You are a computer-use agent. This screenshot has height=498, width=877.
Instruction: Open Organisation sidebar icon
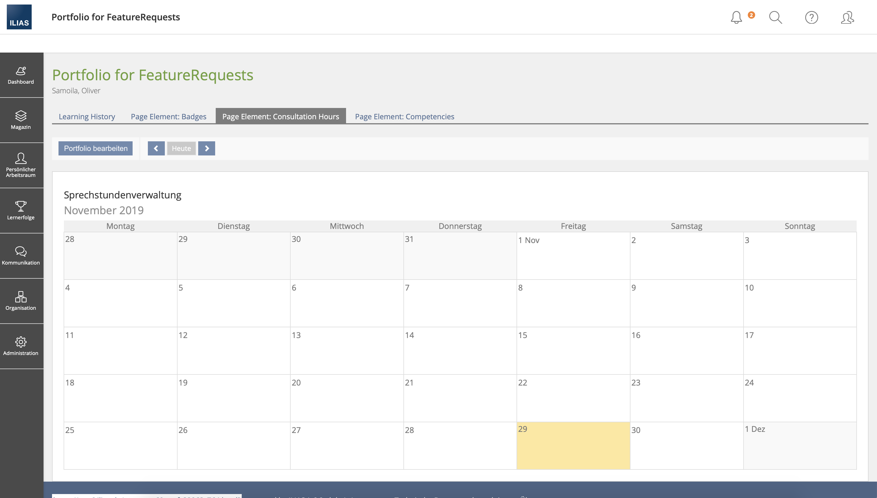tap(21, 301)
